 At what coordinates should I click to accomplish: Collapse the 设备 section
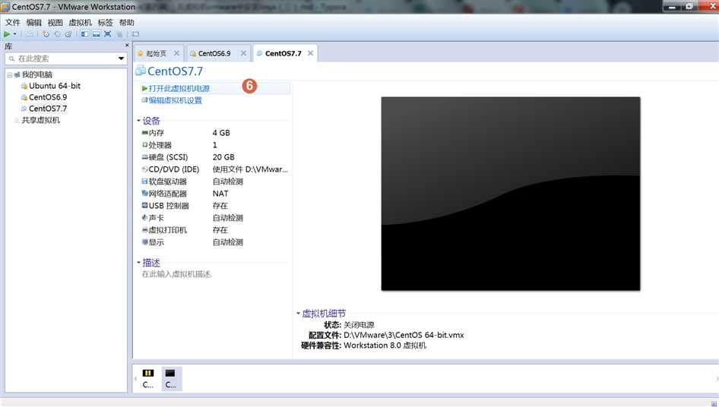pyautogui.click(x=138, y=121)
